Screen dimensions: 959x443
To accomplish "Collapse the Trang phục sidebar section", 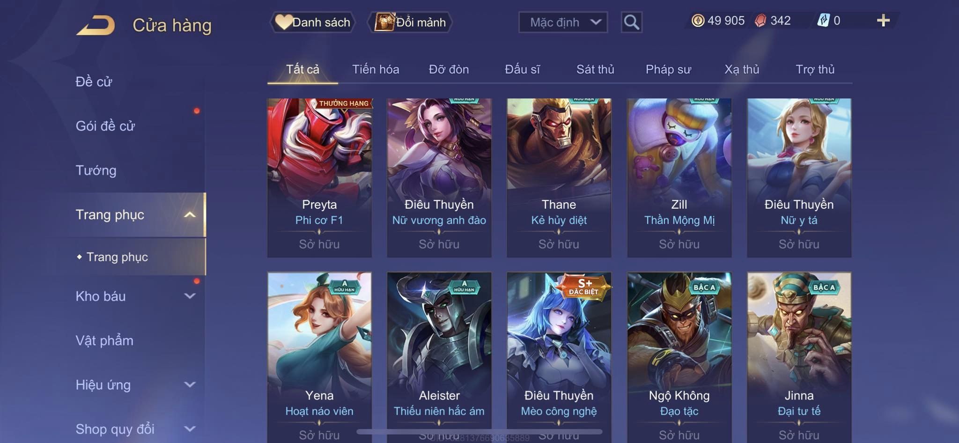I will pos(190,214).
